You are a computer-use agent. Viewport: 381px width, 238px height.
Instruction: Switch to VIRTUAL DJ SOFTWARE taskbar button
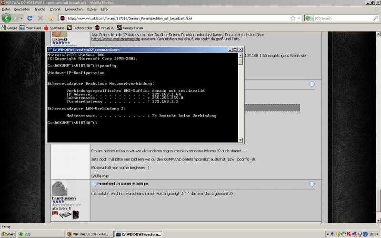click(90, 234)
